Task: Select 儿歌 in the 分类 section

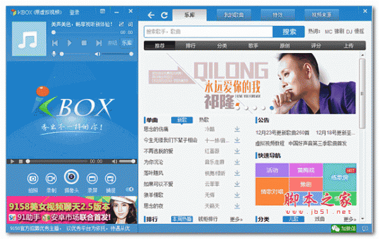Action: tap(294, 219)
